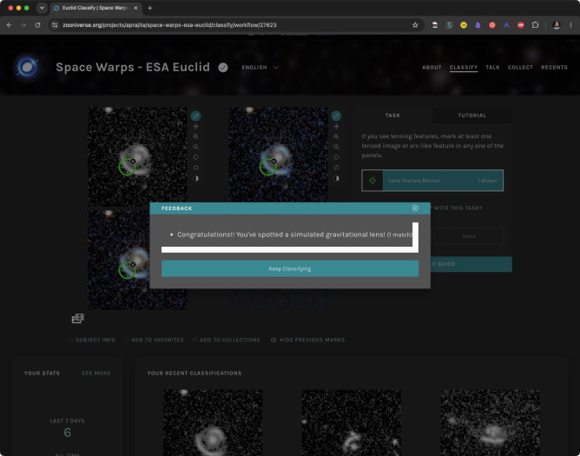The image size is (580, 456).
Task: Reset view using top color panel's toolbar
Action: [336, 168]
